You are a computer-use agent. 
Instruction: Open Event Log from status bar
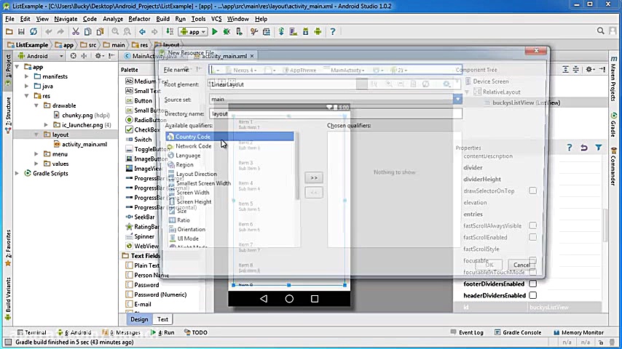pos(467,332)
